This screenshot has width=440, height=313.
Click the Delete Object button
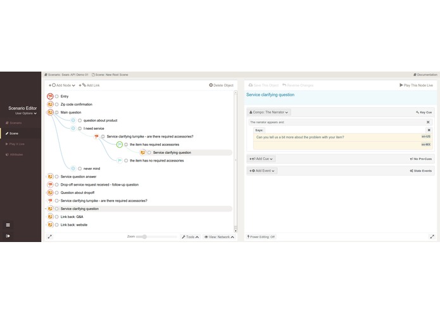click(x=221, y=86)
